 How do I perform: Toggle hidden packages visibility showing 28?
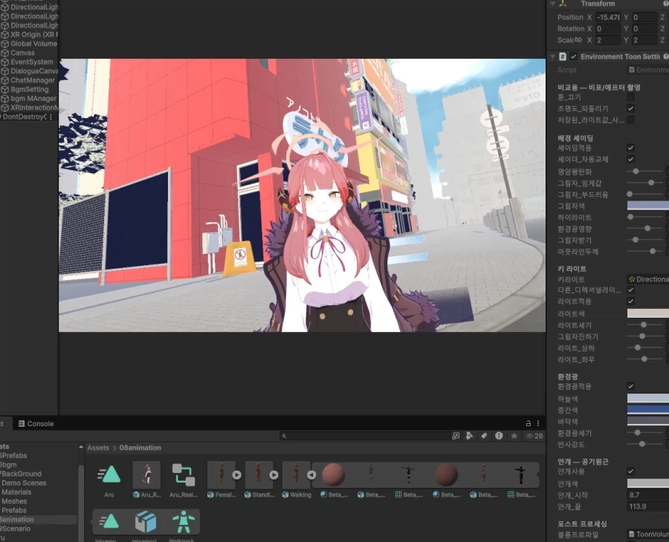(534, 436)
